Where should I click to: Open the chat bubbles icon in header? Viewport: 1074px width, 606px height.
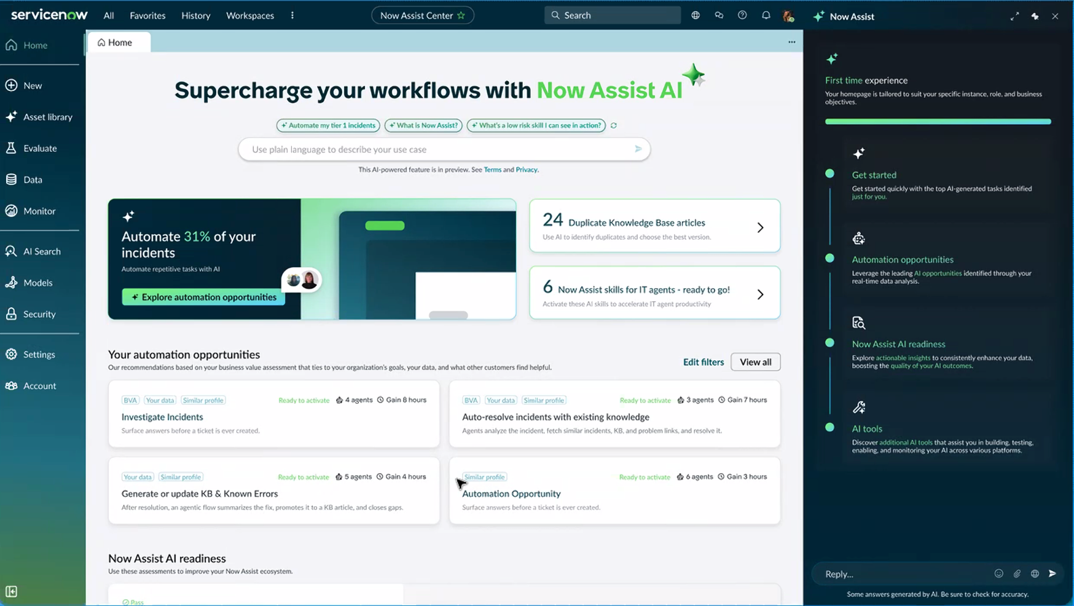click(719, 15)
